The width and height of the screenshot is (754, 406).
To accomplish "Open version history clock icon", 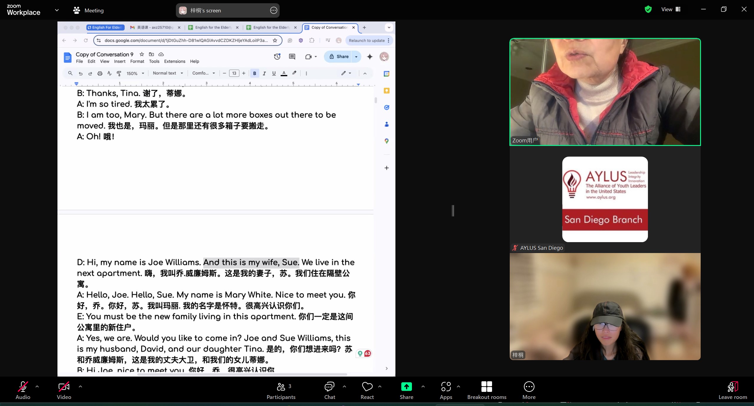I will coord(277,56).
